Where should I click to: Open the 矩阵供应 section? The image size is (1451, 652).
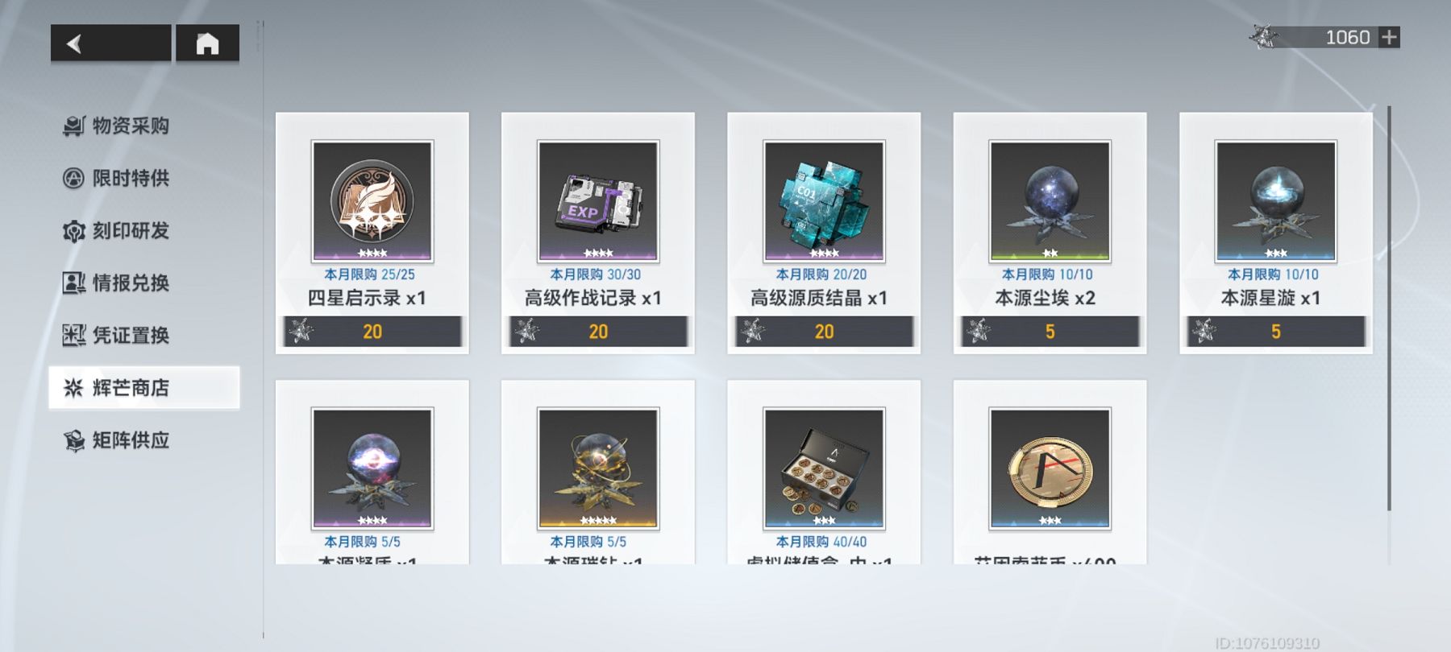point(117,440)
